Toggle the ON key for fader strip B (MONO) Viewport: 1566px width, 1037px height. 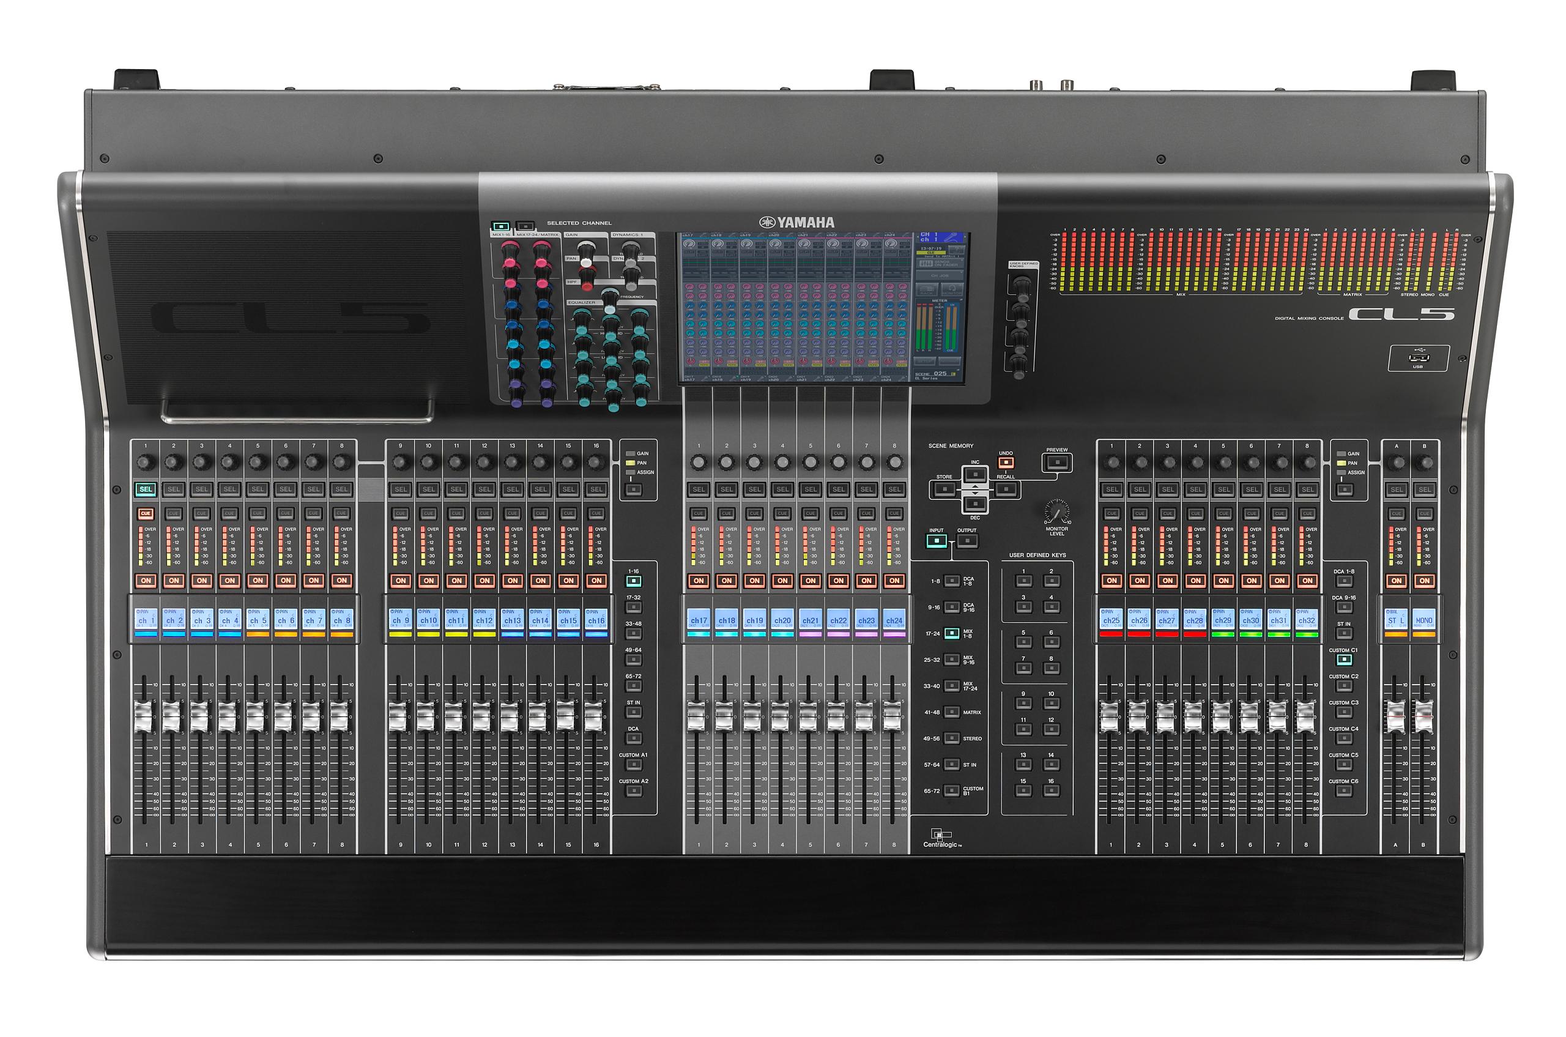pyautogui.click(x=1424, y=581)
